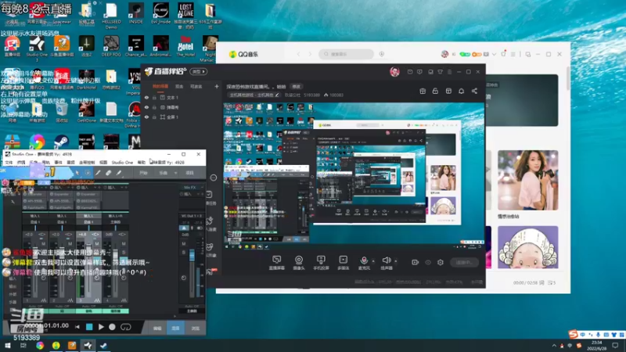Toggle visibility of 弹幕秀 layer

click(x=146, y=107)
